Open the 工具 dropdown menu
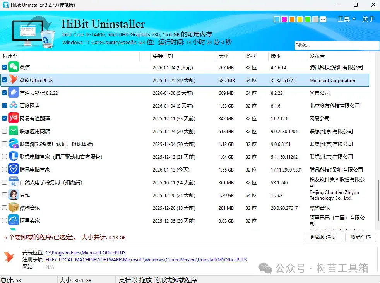This screenshot has height=283, width=380. tap(346, 19)
